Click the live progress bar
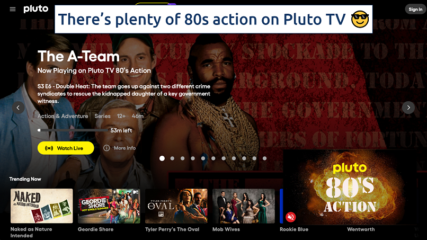This screenshot has height=240, width=427. point(73,130)
